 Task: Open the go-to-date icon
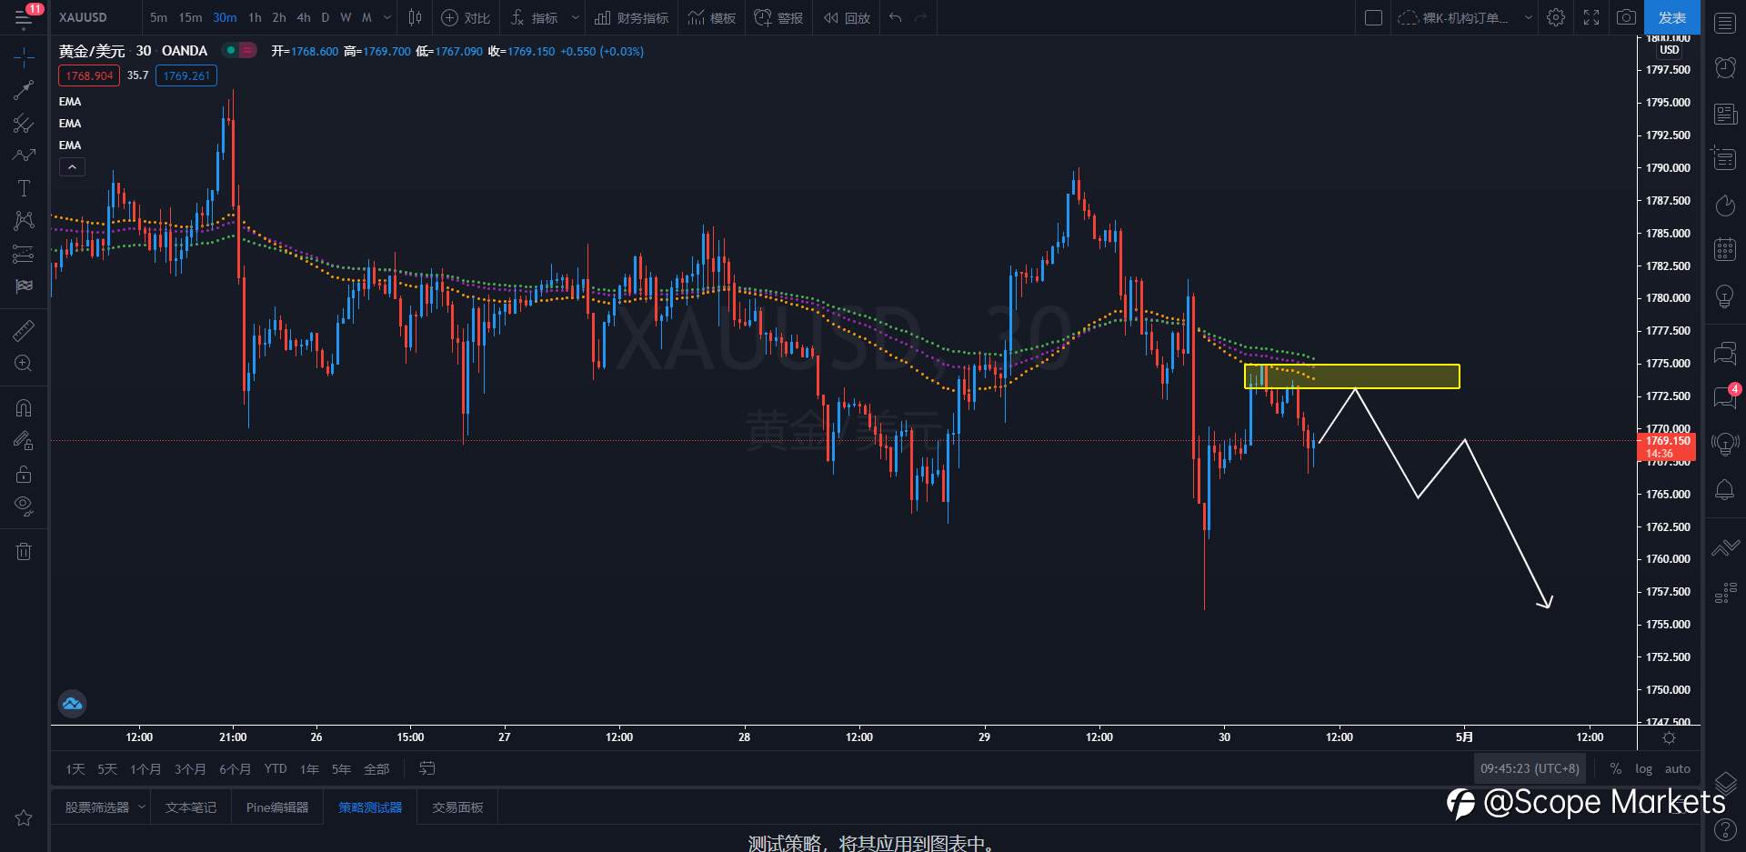(426, 769)
